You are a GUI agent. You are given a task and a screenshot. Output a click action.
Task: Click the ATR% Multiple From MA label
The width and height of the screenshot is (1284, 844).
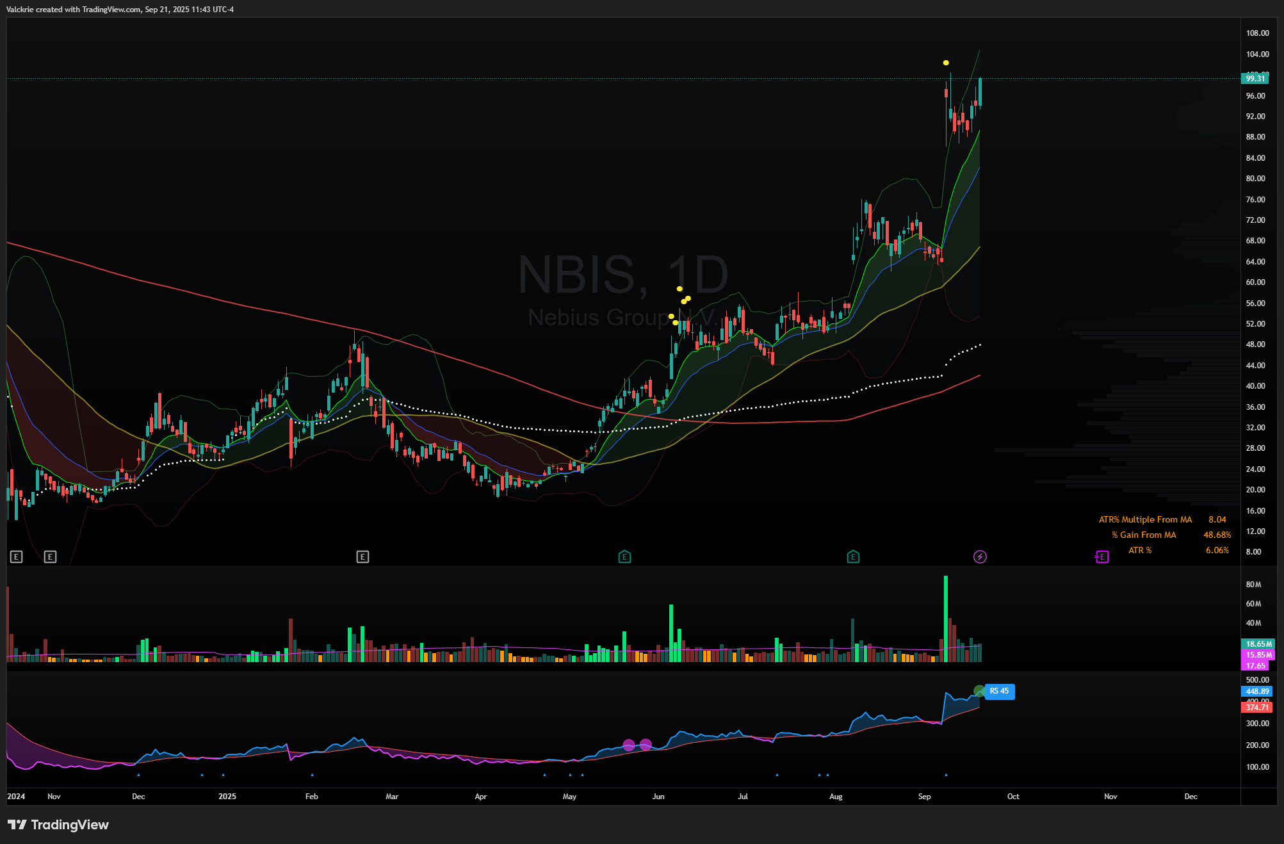click(1145, 520)
